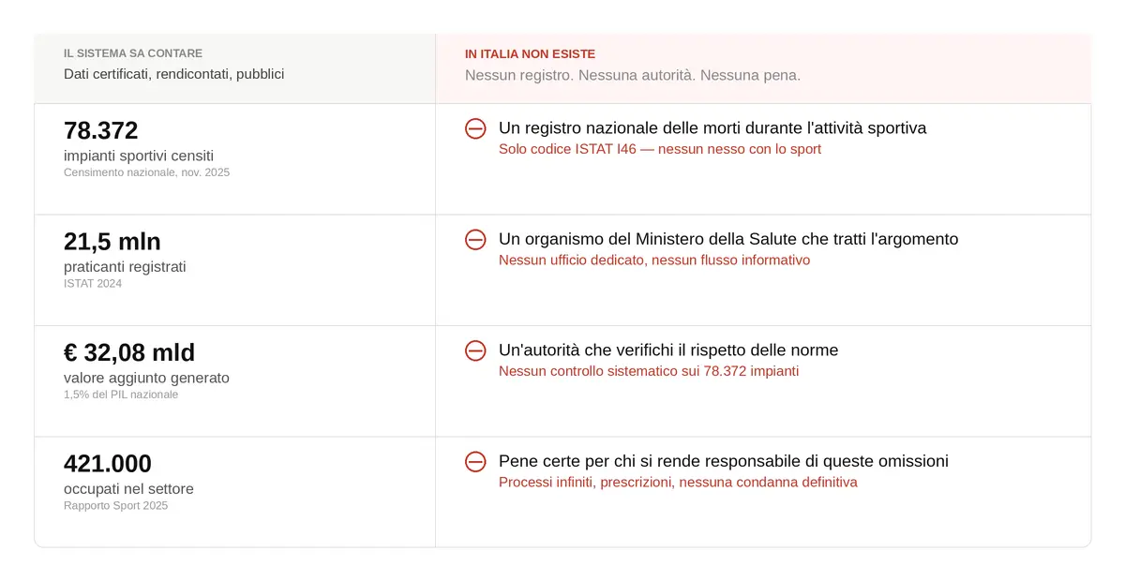Screen dimensions: 1125x581
Task: Click the 1,5% del PIL nazionale indicator
Action: (121, 395)
